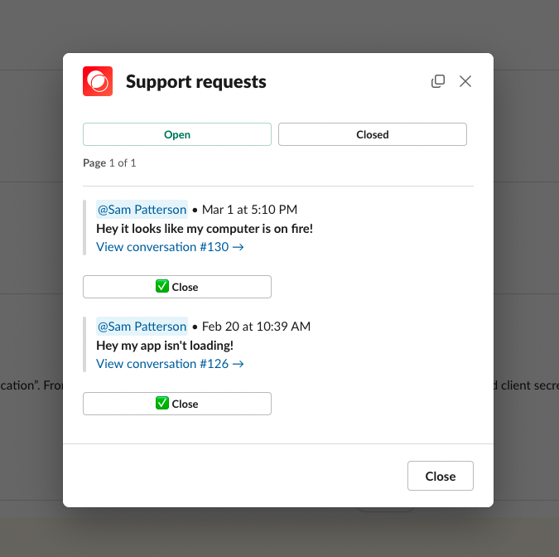Click the Mar 1 at 5:10 PM timestamp
Screen dimensions: 559x557
[249, 210]
